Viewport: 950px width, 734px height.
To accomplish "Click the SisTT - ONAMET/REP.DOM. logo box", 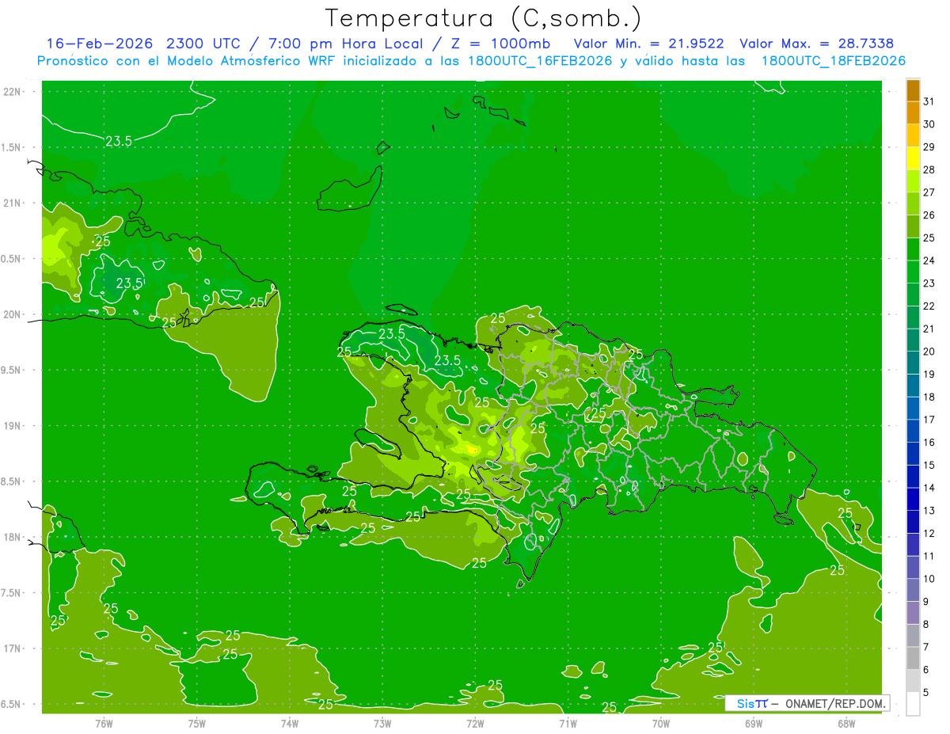I will pyautogui.click(x=807, y=703).
